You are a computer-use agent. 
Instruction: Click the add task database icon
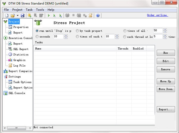(30, 15)
